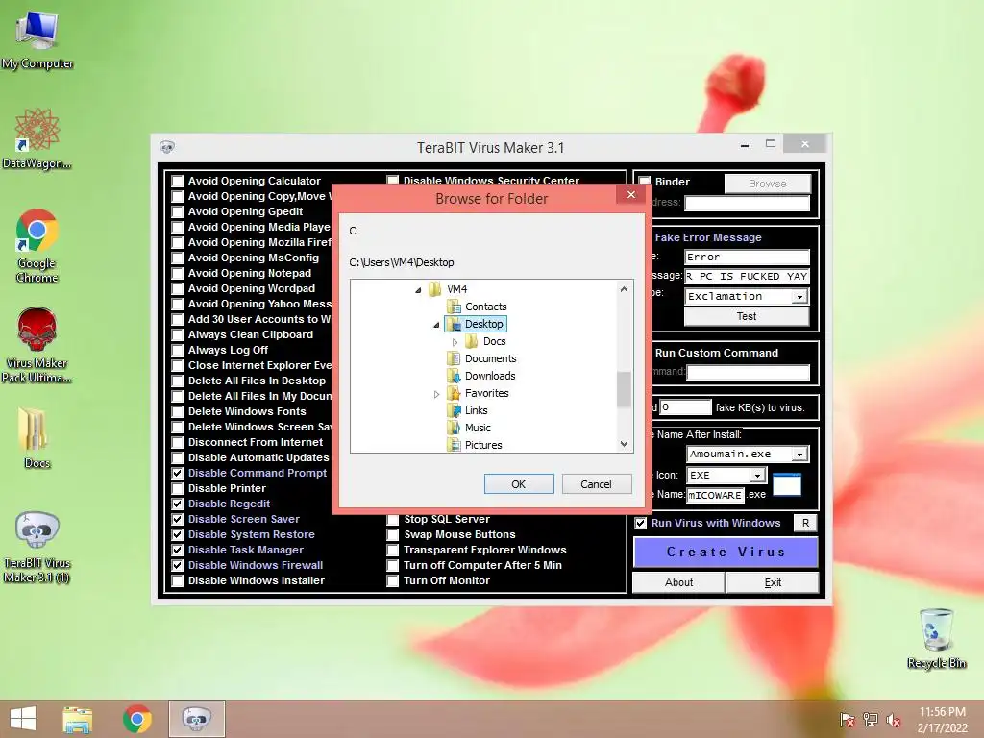
Task: Select the Documents folder in tree
Action: pos(481,359)
